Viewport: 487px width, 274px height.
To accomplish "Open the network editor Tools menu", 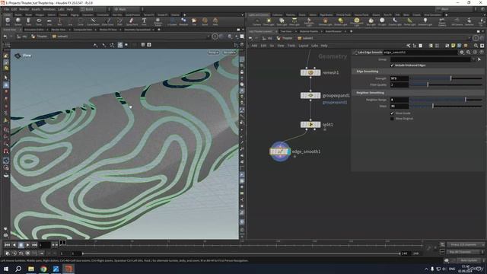I will point(291,46).
